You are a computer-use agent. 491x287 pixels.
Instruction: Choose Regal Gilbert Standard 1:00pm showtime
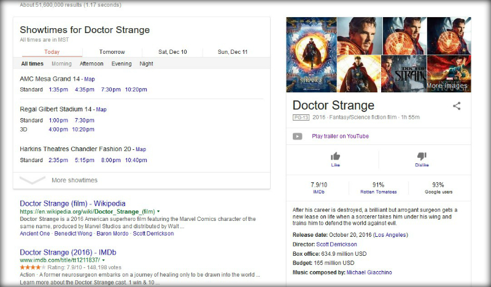click(58, 120)
